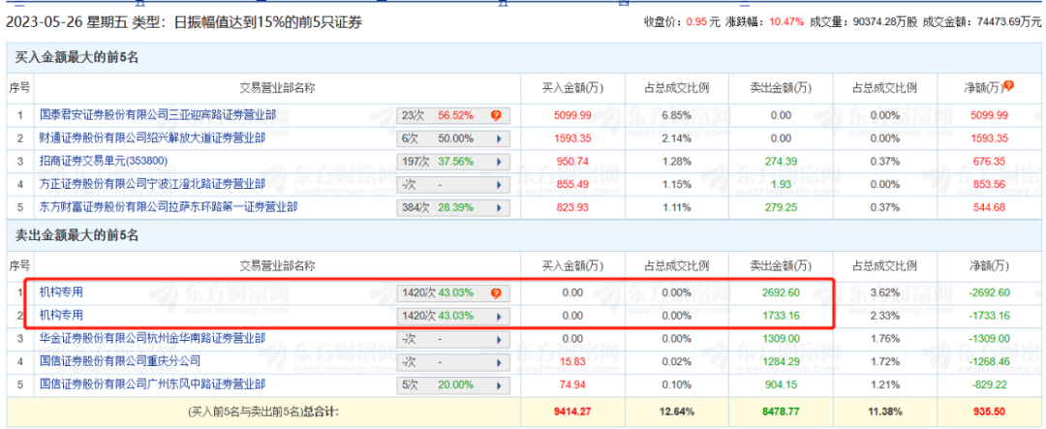
Task: Open 方正证券宁波江澄北路营业部 link
Action: tap(152, 184)
